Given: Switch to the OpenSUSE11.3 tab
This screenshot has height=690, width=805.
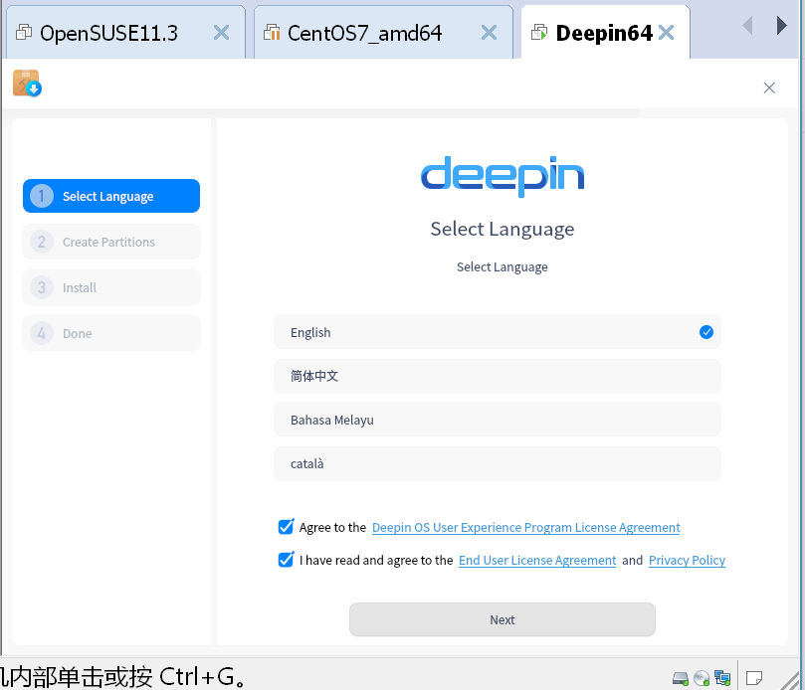Looking at the screenshot, I should click(125, 33).
